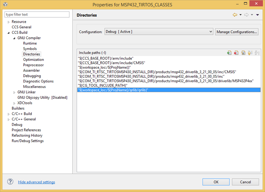Select Runtime under GNU Compiler
Image resolution: width=265 pixels, height=192 pixels.
point(30,43)
